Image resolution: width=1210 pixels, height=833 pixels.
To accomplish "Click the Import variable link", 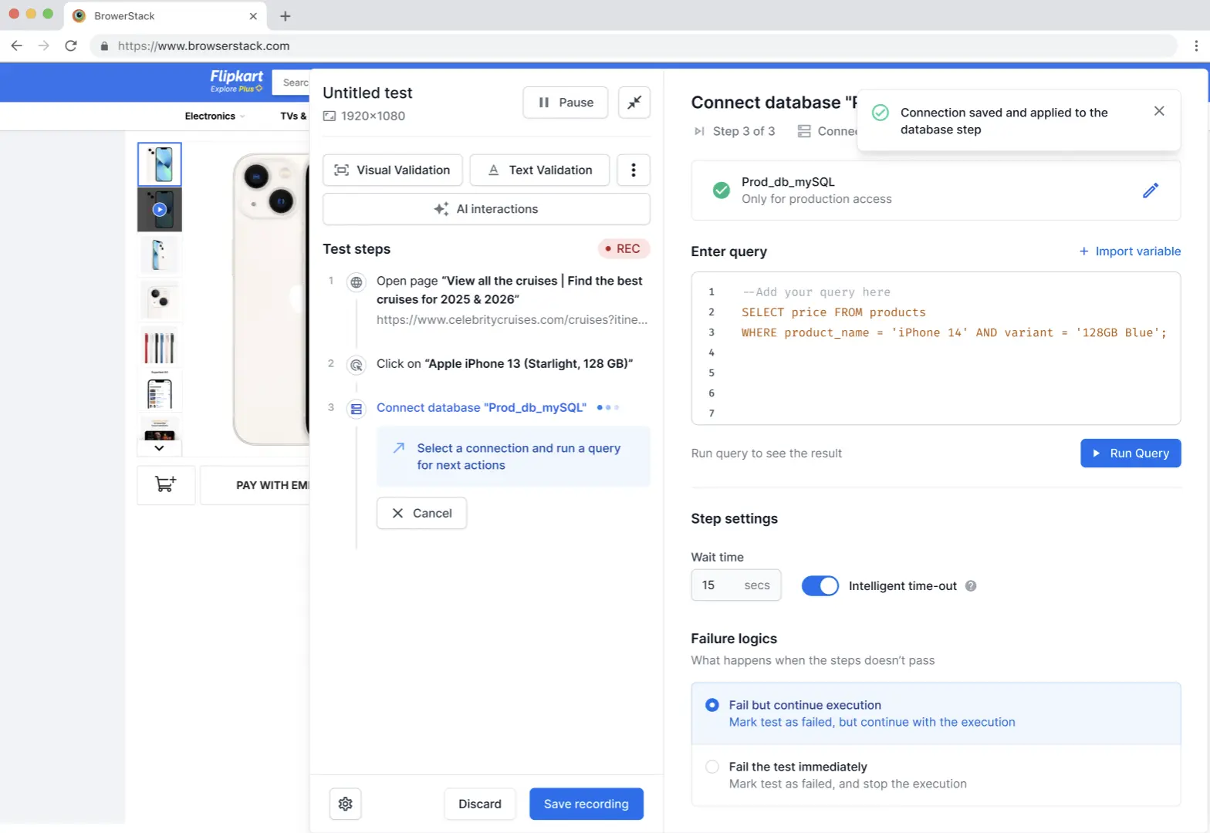I will click(1130, 251).
